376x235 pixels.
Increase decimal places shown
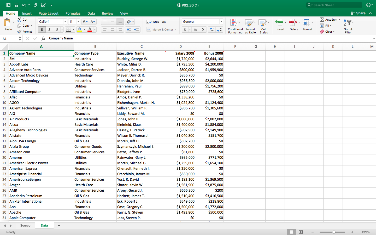tap(212, 30)
